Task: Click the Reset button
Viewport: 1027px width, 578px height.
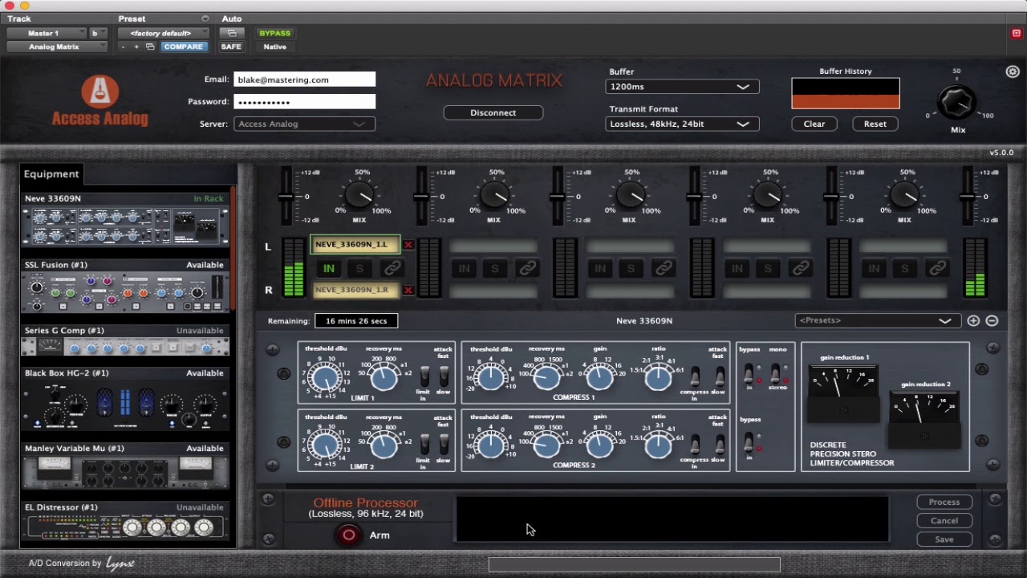Action: coord(875,124)
